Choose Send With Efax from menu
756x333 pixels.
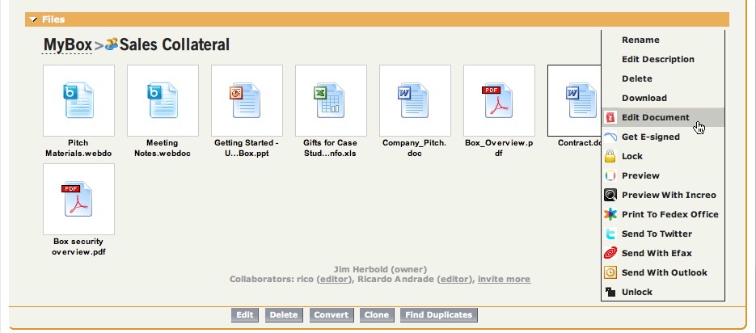pyautogui.click(x=657, y=253)
